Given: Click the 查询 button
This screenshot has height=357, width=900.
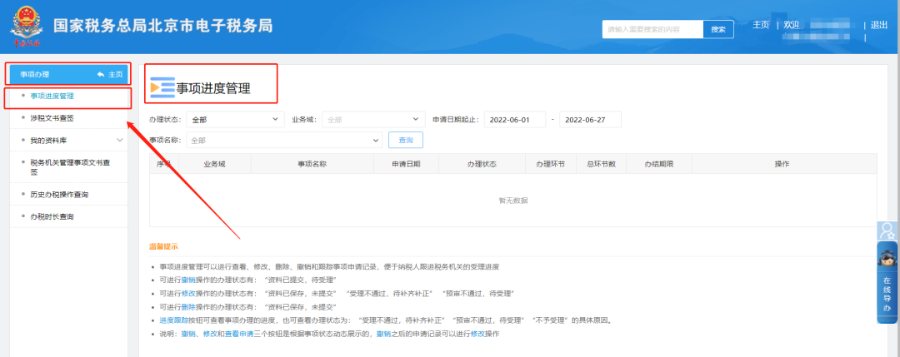Looking at the screenshot, I should (x=406, y=141).
